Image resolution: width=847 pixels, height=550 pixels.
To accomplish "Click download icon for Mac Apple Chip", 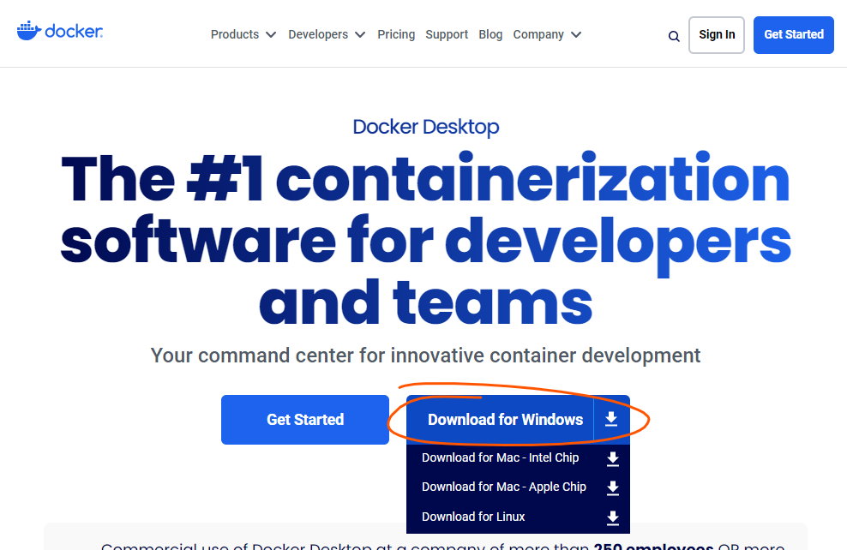I will pos(613,488).
